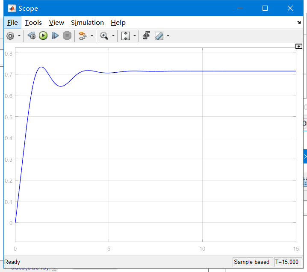
Task: Run the simulation with green play button
Action: point(43,36)
